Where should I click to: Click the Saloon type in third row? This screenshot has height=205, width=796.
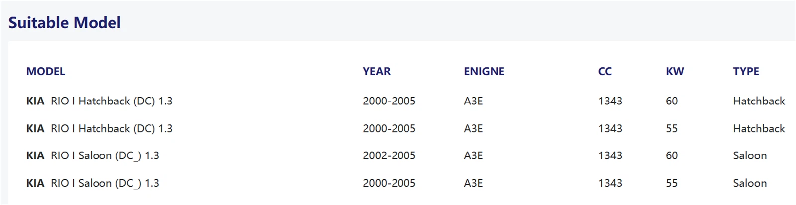click(x=750, y=155)
